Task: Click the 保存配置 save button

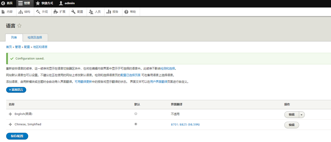Action: 17,136
